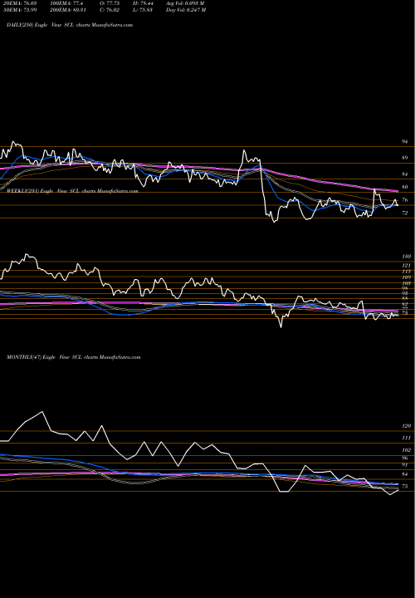Image resolution: width=415 pixels, height=598 pixels.
Task: Click the low price L: 73.83
Action: click(141, 10)
